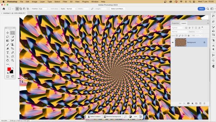Click the Swap width and height arrows
Image resolution: width=216 pixels, height=122 pixels.
tap(92, 9)
